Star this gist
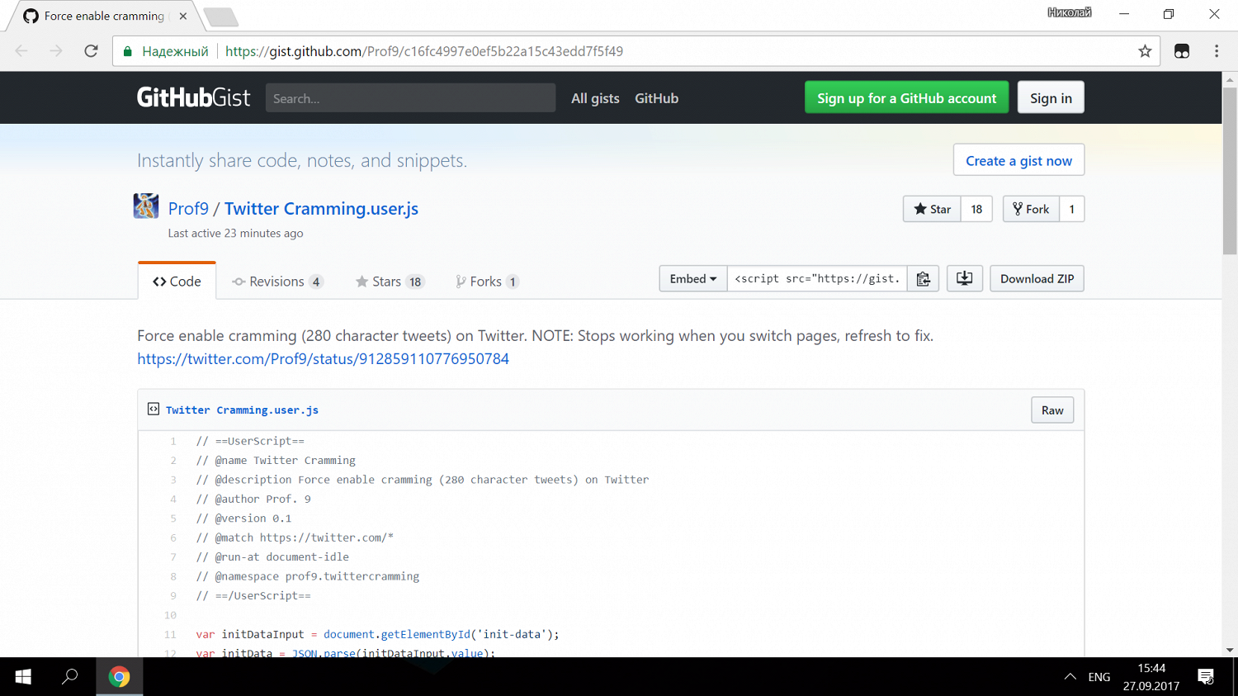Screen dimensions: 1238x696 (933, 209)
